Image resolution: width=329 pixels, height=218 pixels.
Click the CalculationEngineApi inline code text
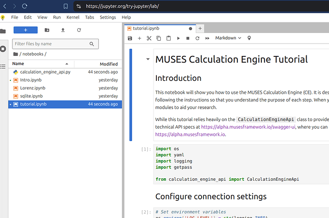click(266, 120)
